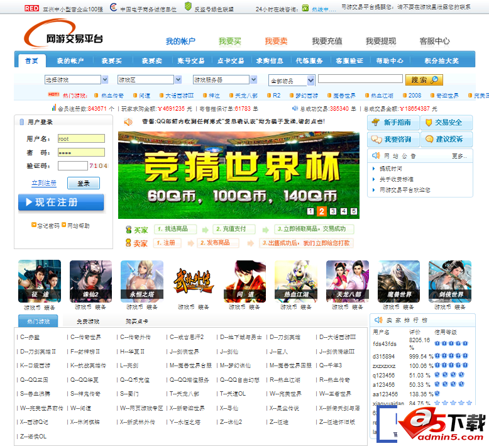Open 我要咨询 chat bubble button
The height and width of the screenshot is (446, 489).
(393, 139)
